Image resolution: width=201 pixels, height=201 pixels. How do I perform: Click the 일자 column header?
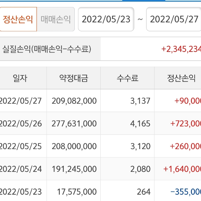click(x=20, y=78)
